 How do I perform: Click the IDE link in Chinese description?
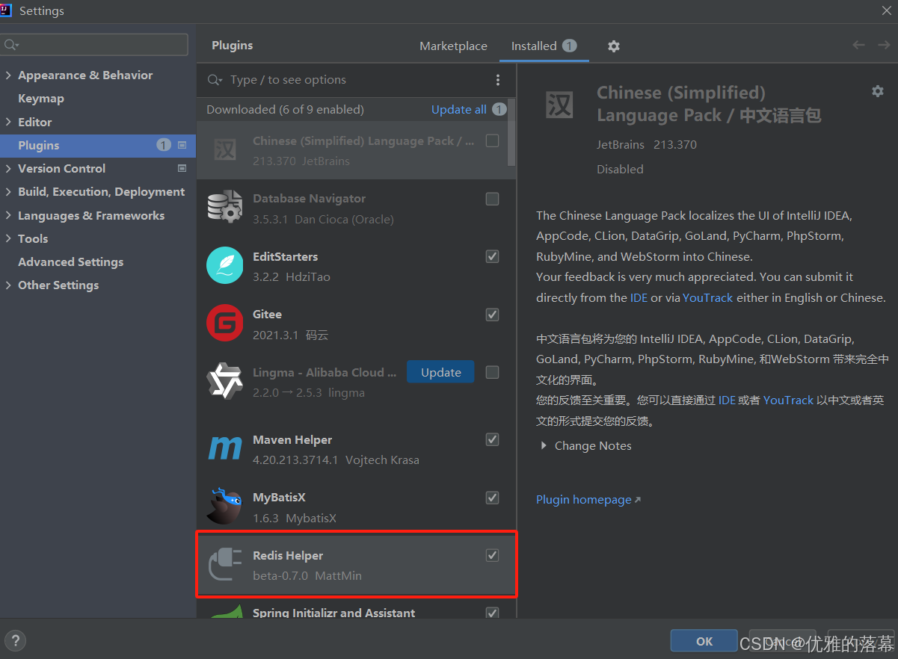pyautogui.click(x=727, y=400)
